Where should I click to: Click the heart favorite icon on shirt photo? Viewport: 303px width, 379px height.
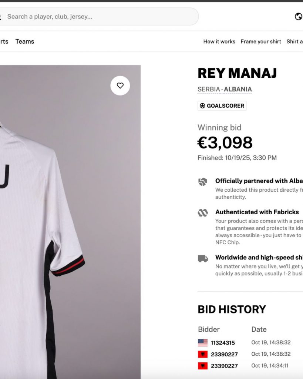tap(120, 85)
